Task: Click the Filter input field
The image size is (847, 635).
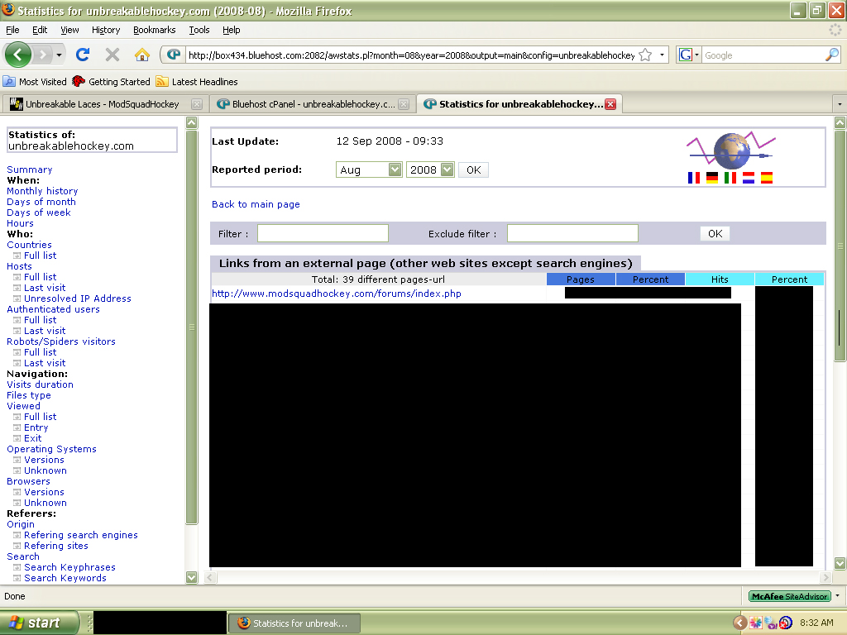Action: pyautogui.click(x=323, y=233)
